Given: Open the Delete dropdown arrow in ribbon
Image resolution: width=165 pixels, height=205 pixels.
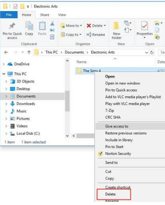Looking at the screenshot, I should (x=105, y=25).
